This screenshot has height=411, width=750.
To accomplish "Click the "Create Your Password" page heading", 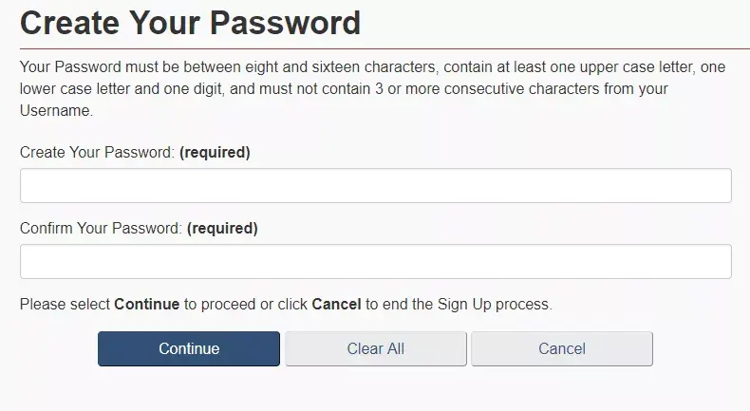I will [x=190, y=22].
